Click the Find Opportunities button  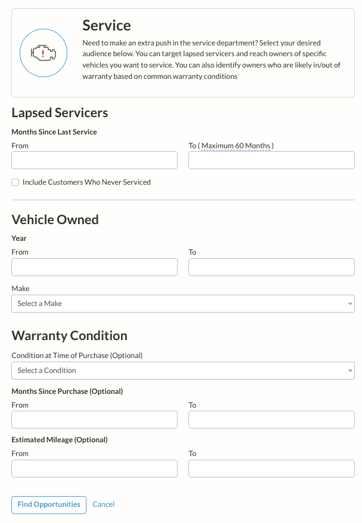point(49,504)
